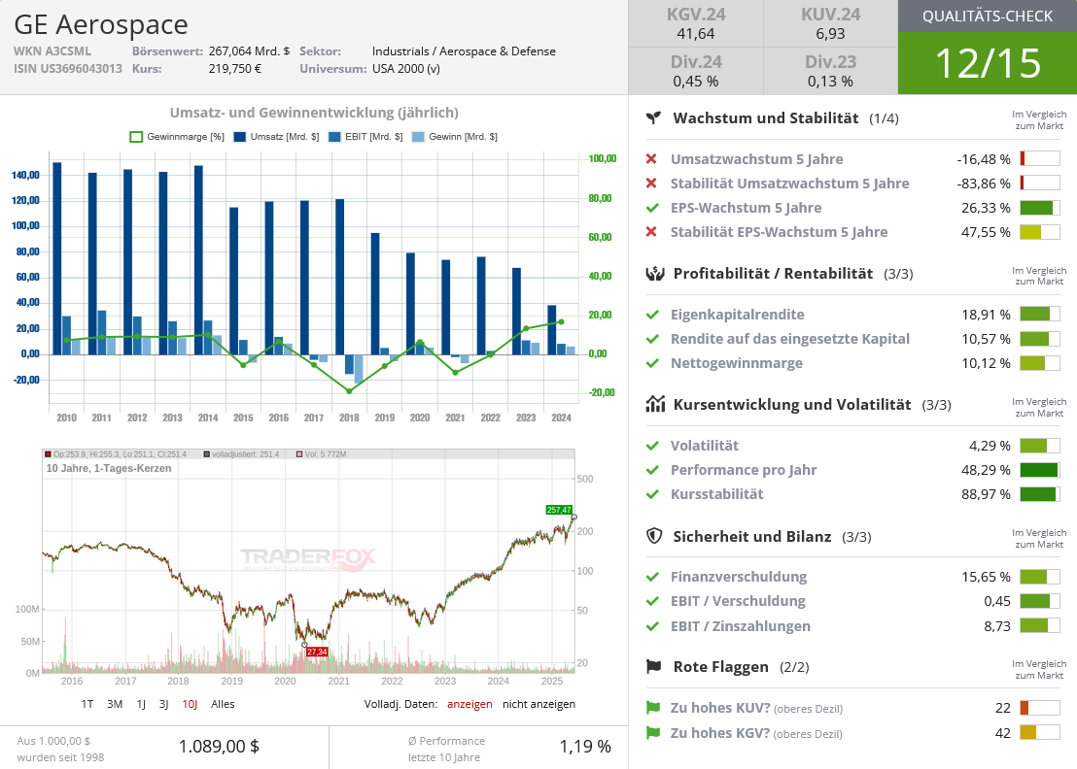Toggle the Gewinnmarge [%] legend entry

[177, 137]
